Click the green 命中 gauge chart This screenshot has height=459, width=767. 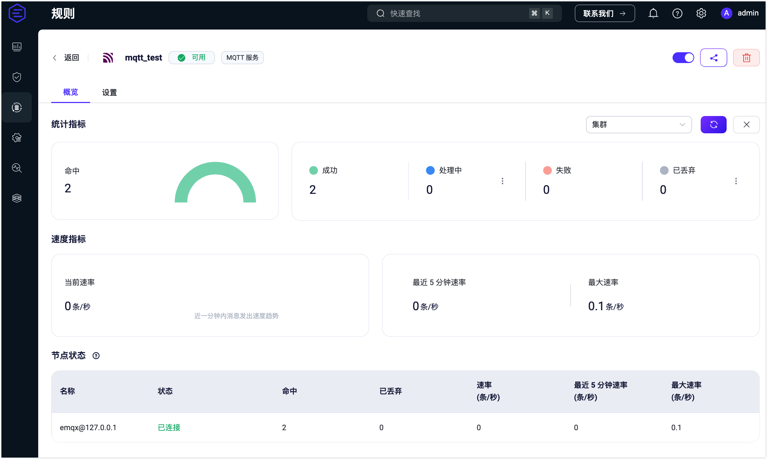point(215,182)
